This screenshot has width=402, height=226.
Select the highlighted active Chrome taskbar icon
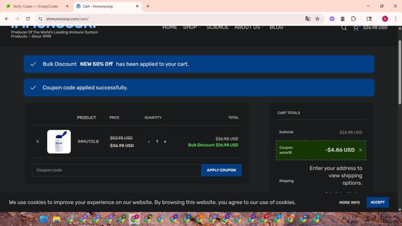tap(134, 219)
